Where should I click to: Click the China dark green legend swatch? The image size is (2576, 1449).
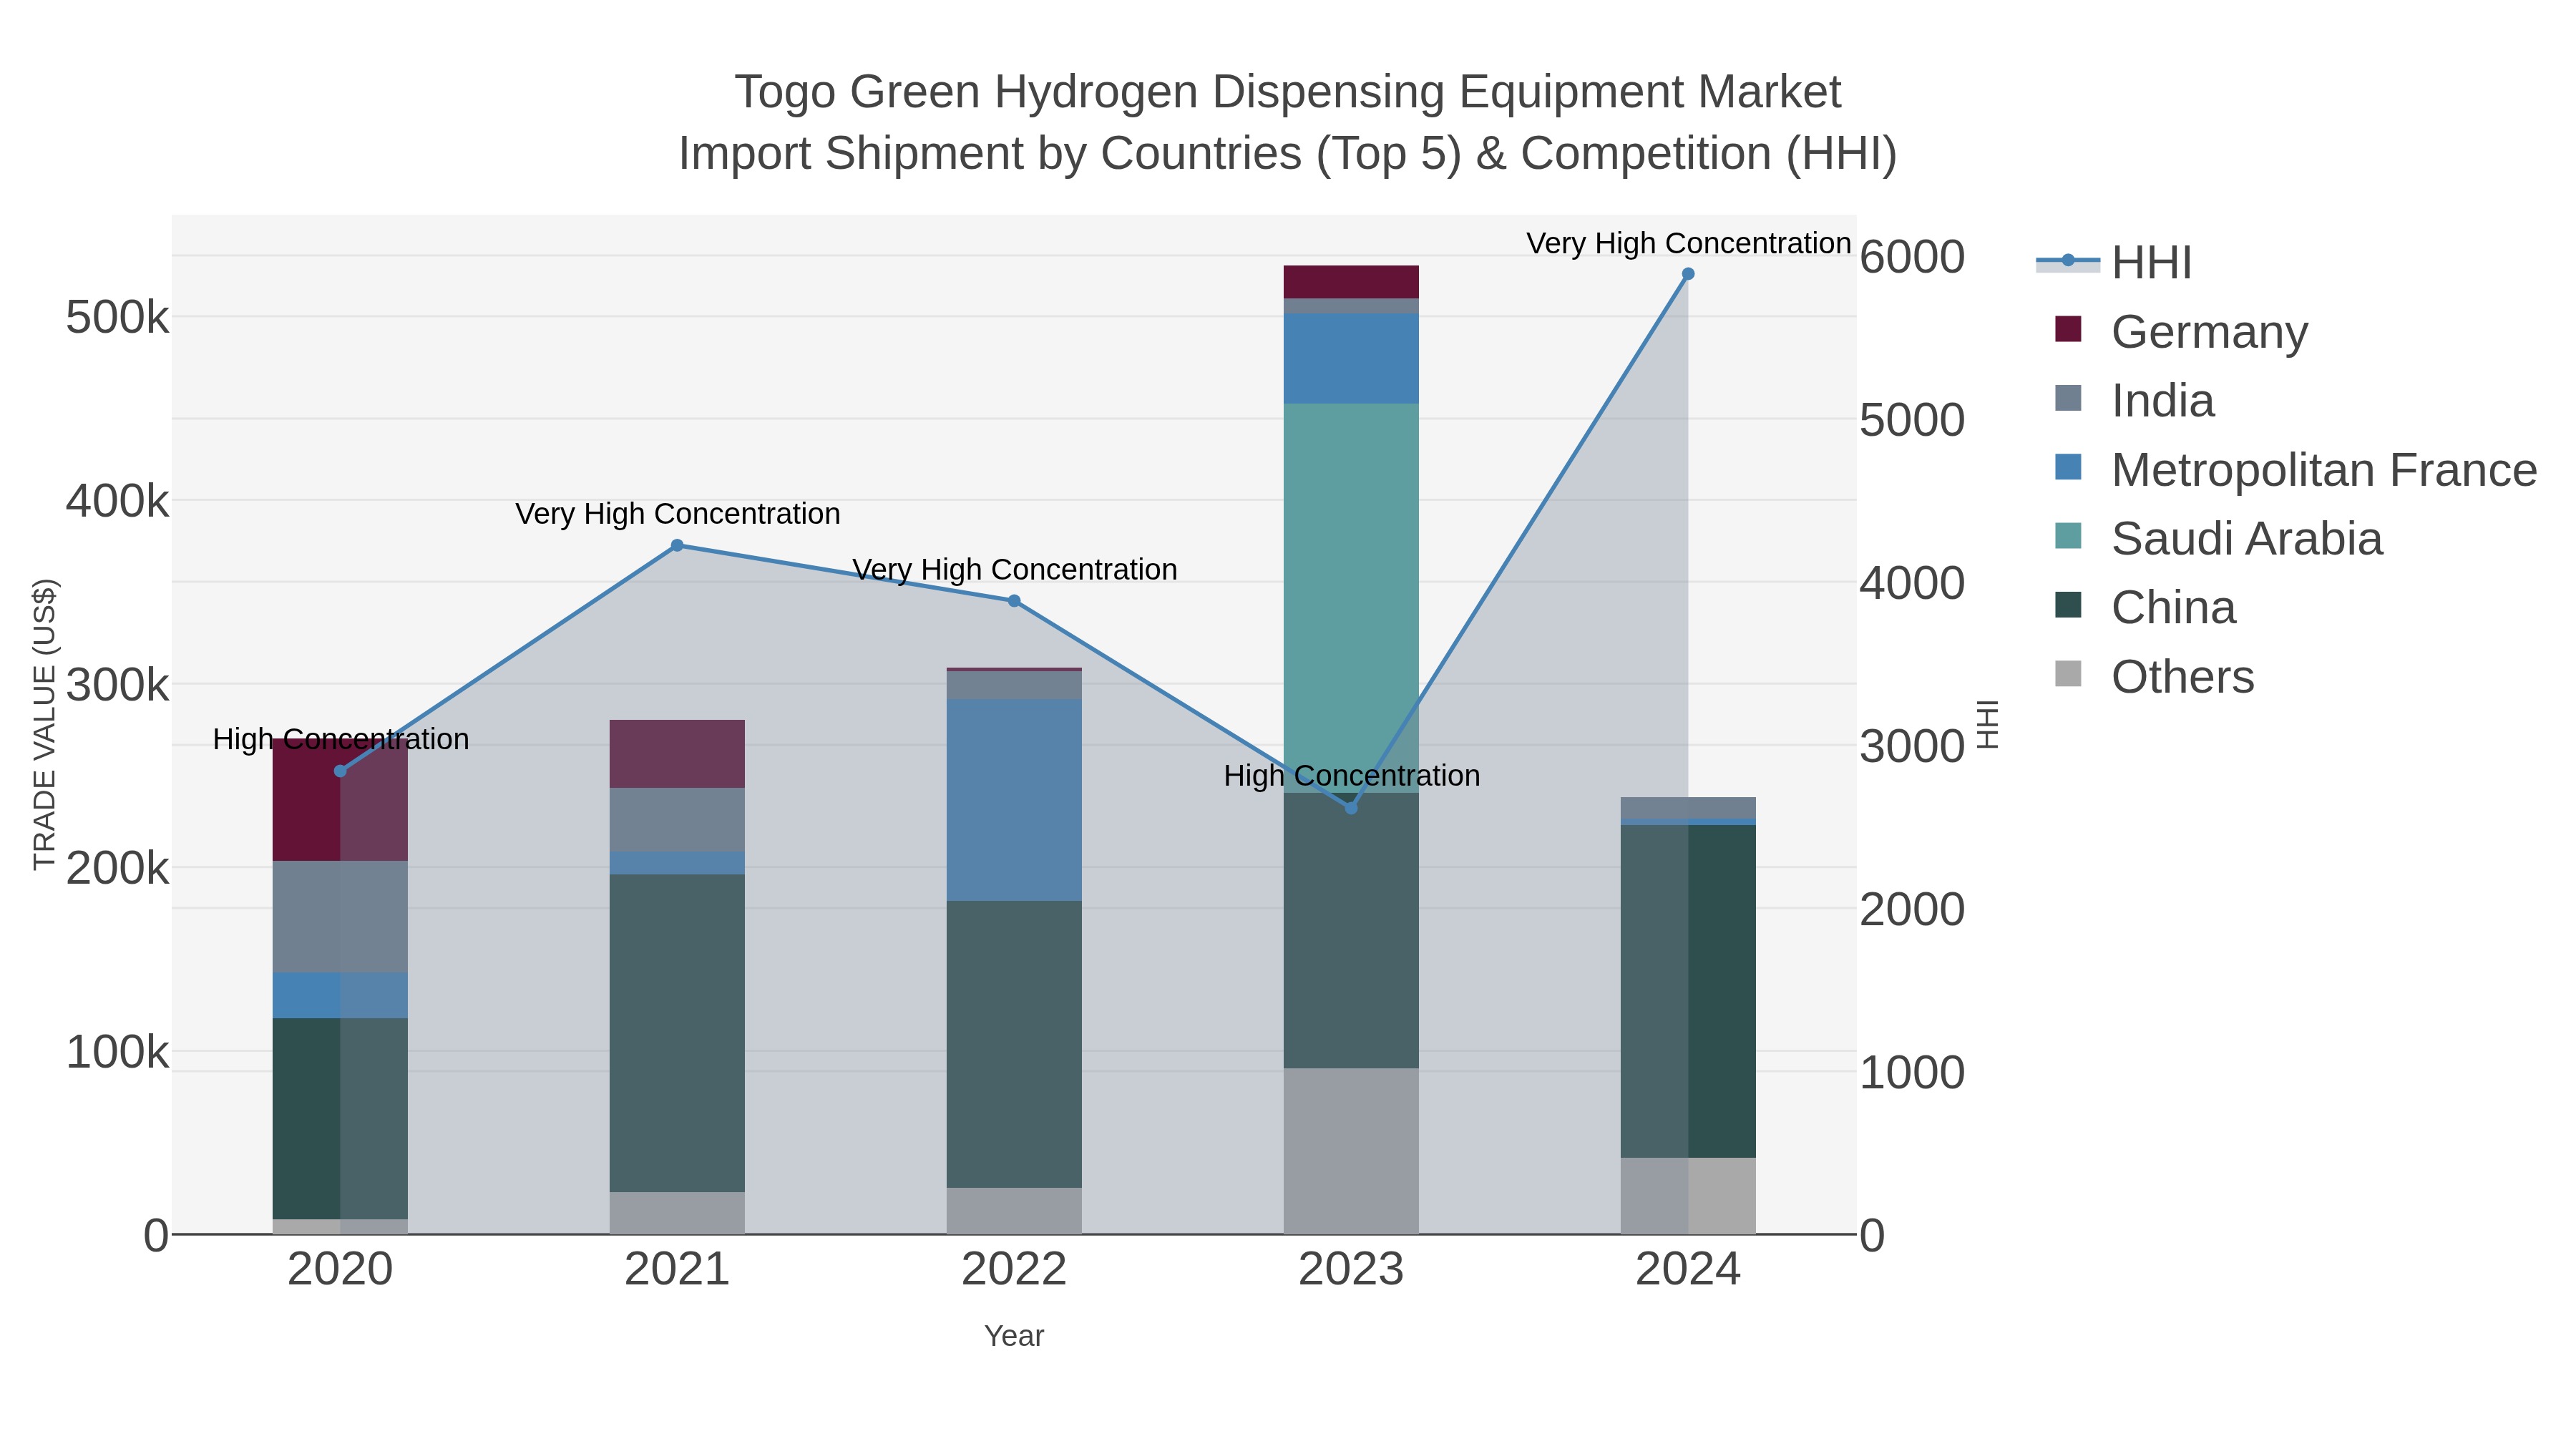pyautogui.click(x=2068, y=605)
